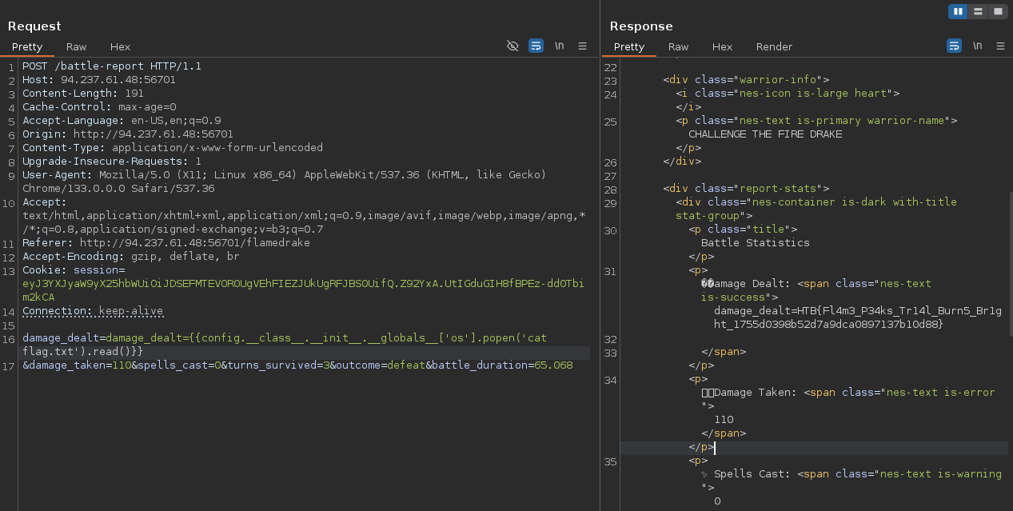Click the nes-icon heart tag line
The width and height of the screenshot is (1013, 511).
point(788,94)
